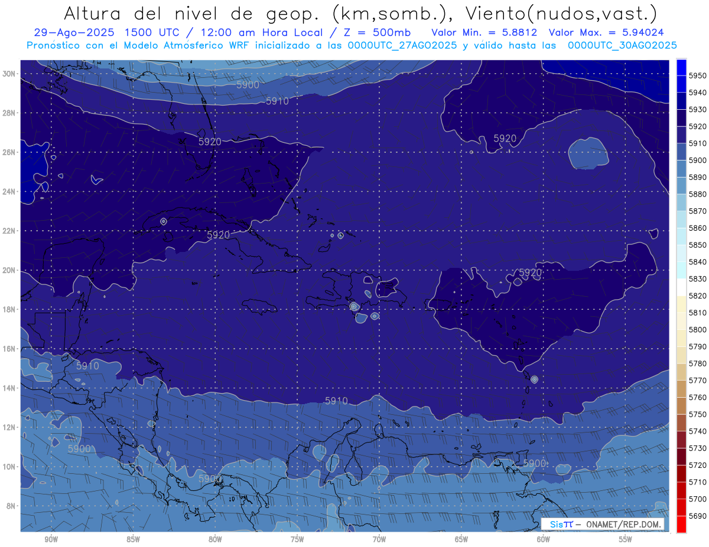The width and height of the screenshot is (709, 547).
Task: Click the "5720" colorbar legend value
Action: click(697, 465)
